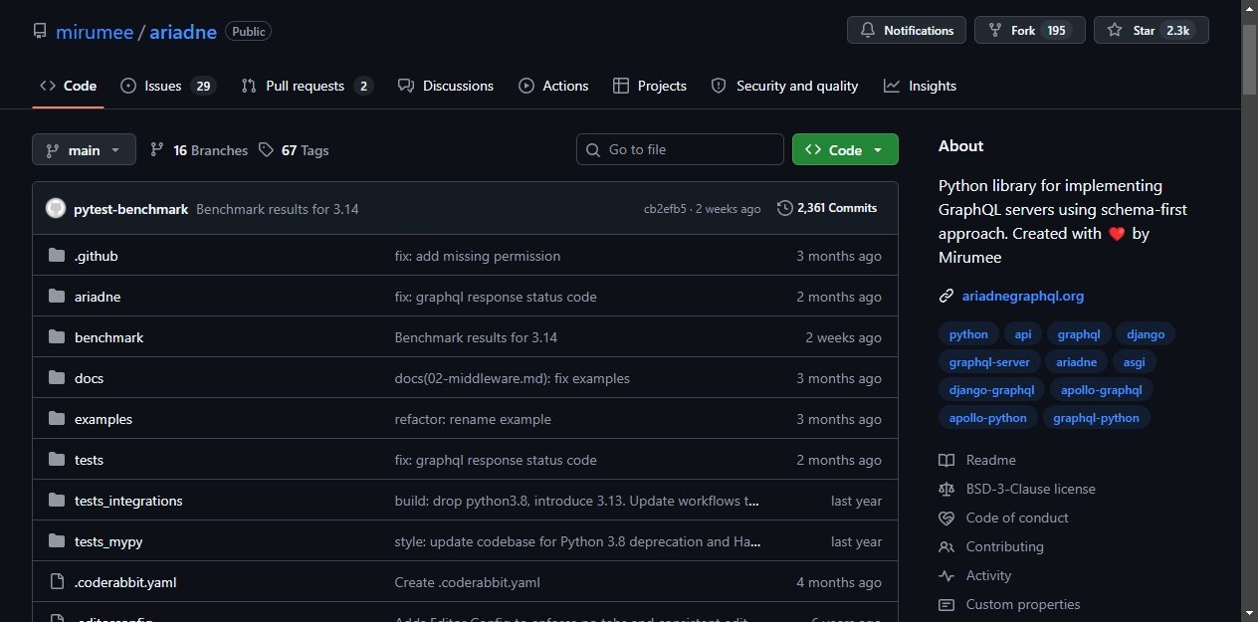This screenshot has height=622, width=1258.
Task: Click the benchmark folder icon
Action: 57,337
